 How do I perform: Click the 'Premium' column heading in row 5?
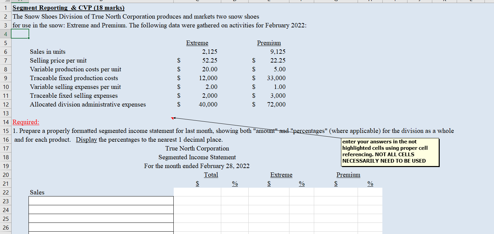[269, 43]
